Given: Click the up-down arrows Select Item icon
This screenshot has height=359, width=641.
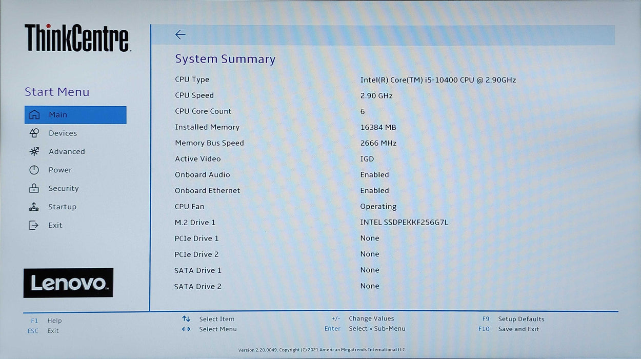Looking at the screenshot, I should 186,319.
